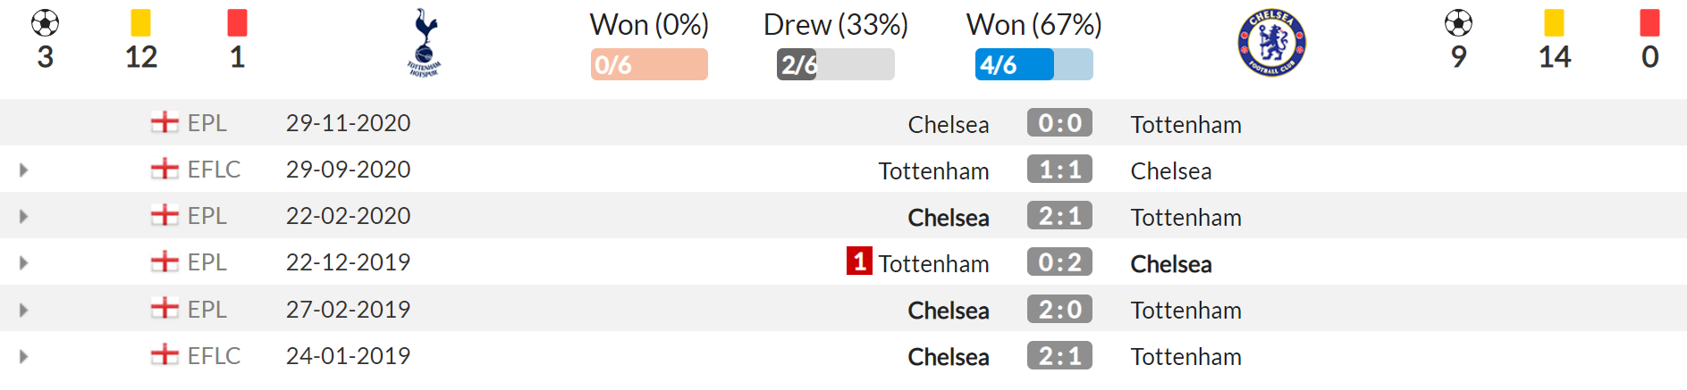Image resolution: width=1687 pixels, height=390 pixels.
Task: Expand the 22-02-2020 EPL match row
Action: [x=24, y=216]
